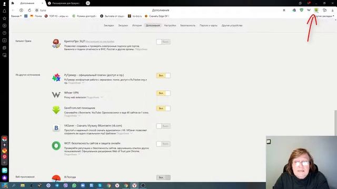337x189 pixels.
Task: Switch to the browser extensions catalog tab
Action: 64,3
